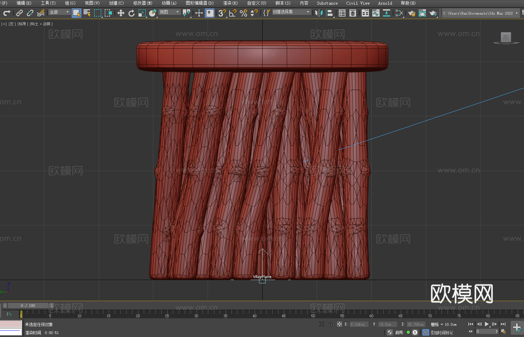Open 创建选择集 named selection dropdown
Screen dimensions: 524x337
291,12
